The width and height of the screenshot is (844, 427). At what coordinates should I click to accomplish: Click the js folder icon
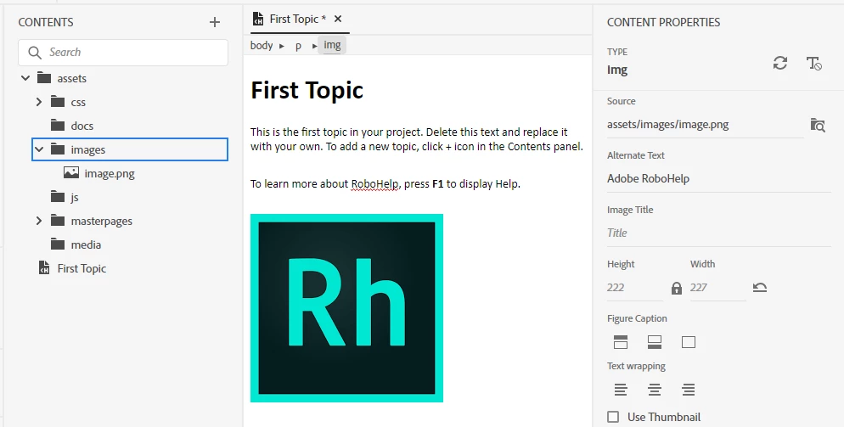click(58, 197)
